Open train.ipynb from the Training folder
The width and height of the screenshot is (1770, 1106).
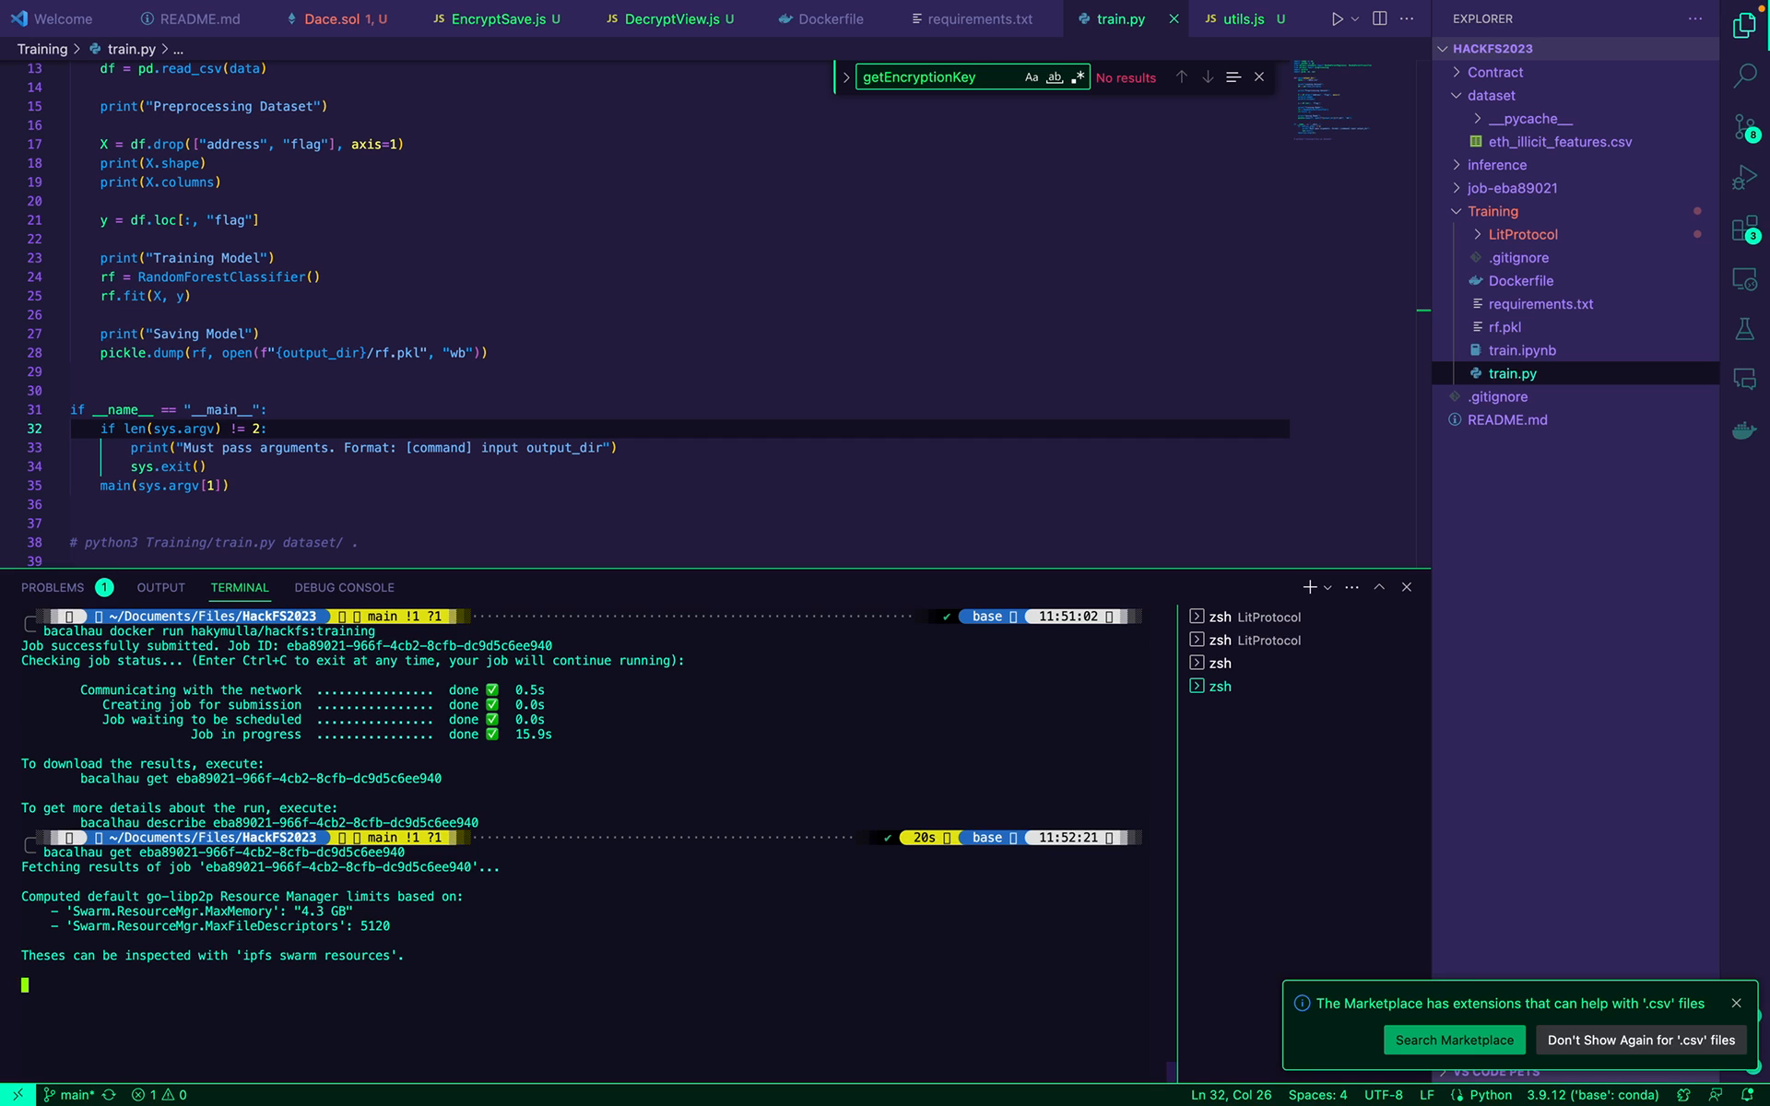point(1522,350)
